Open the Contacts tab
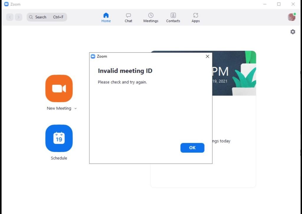Screen dimensions: 302x214 [x=173, y=17]
